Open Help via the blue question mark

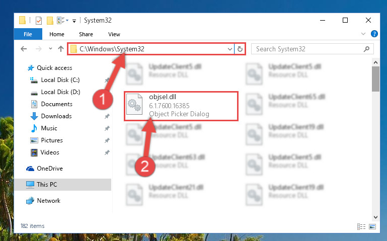pyautogui.click(x=374, y=34)
